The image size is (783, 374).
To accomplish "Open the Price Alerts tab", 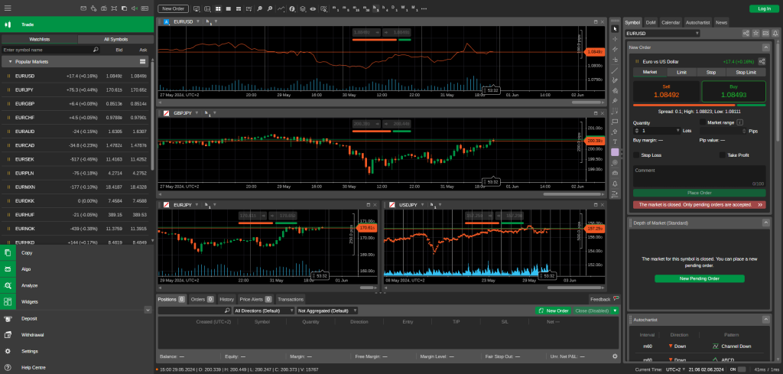I will pos(255,300).
